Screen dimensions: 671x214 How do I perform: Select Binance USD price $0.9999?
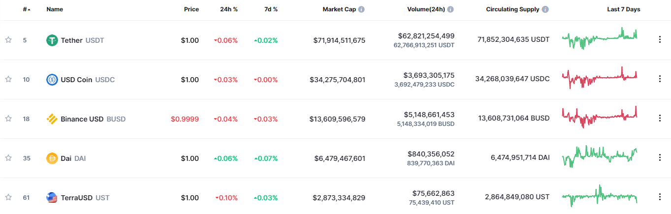tap(185, 119)
